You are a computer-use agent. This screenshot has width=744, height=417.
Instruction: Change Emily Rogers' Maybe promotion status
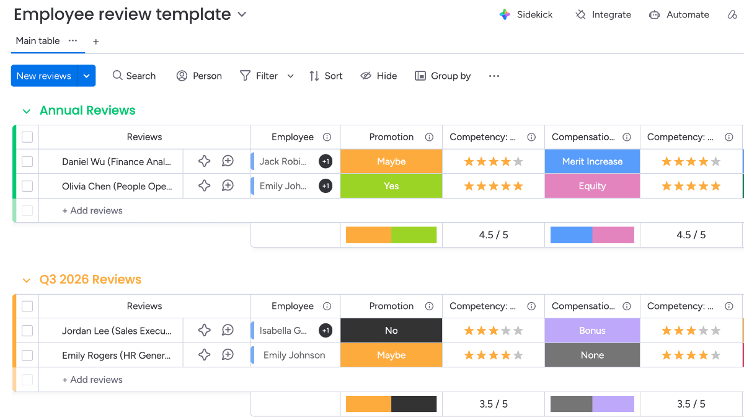click(x=391, y=355)
